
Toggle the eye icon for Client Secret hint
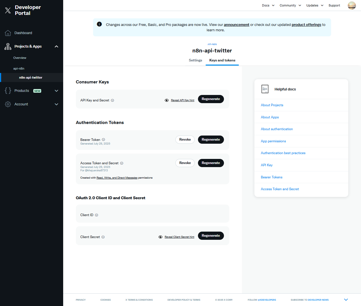(x=160, y=237)
